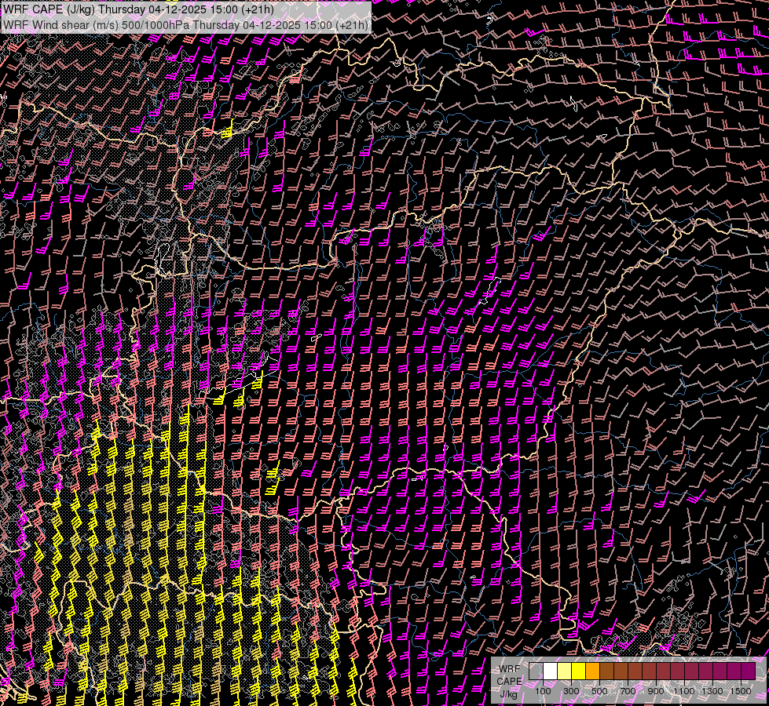Select the bright yellow CAPE legend swatch
Screen dimensions: 769x706
(x=578, y=671)
